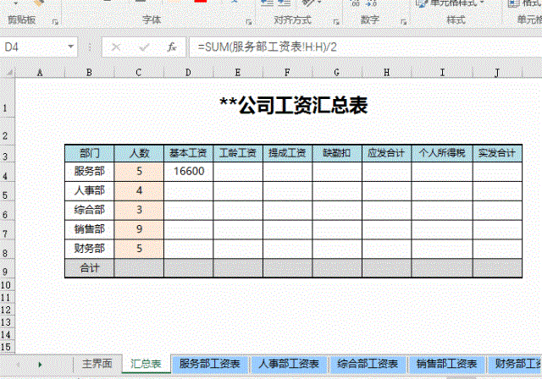Select row 12 header
The width and height of the screenshot is (542, 379).
[8, 310]
